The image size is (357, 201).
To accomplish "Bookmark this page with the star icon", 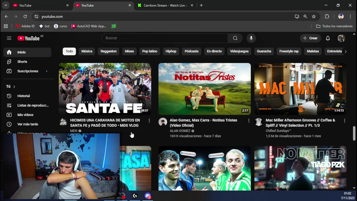I will (314, 16).
